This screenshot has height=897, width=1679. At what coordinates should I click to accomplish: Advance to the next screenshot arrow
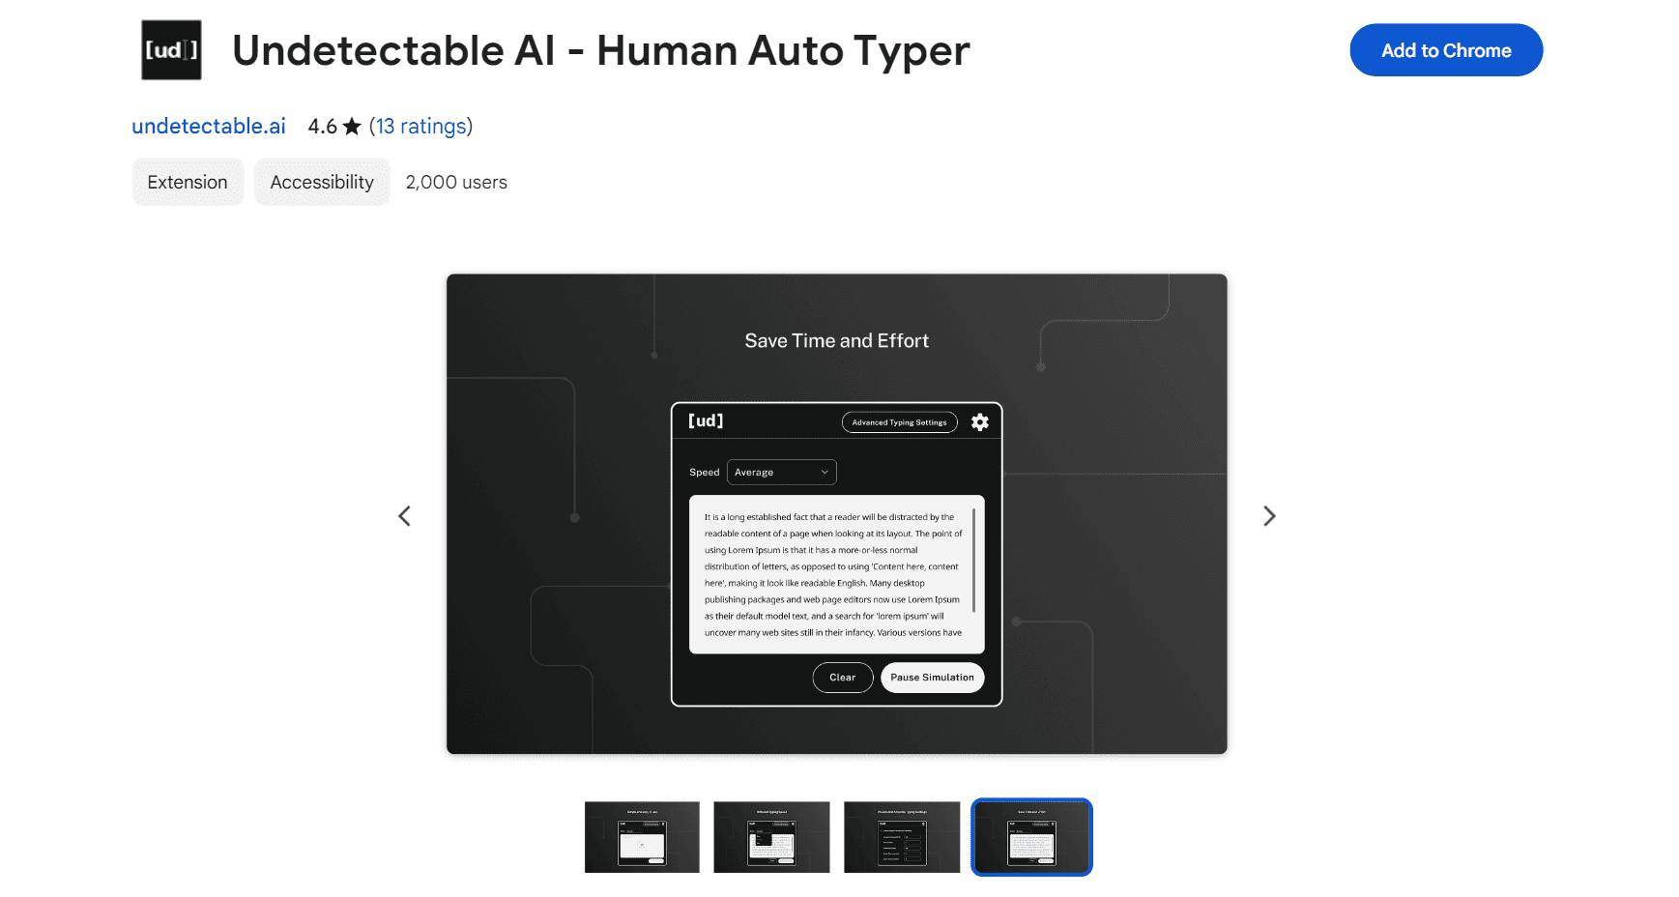[x=1269, y=516]
